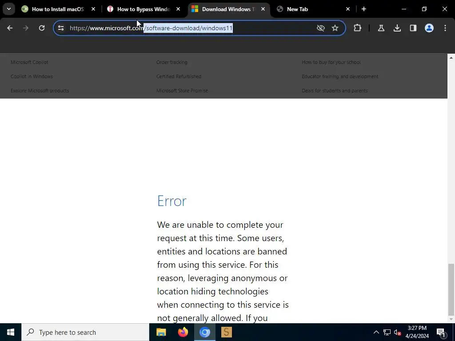Close the How to Install macOS tab

click(93, 9)
